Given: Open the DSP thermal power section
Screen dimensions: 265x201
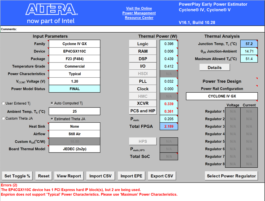Looking at the screenshot, I should [143, 59].
